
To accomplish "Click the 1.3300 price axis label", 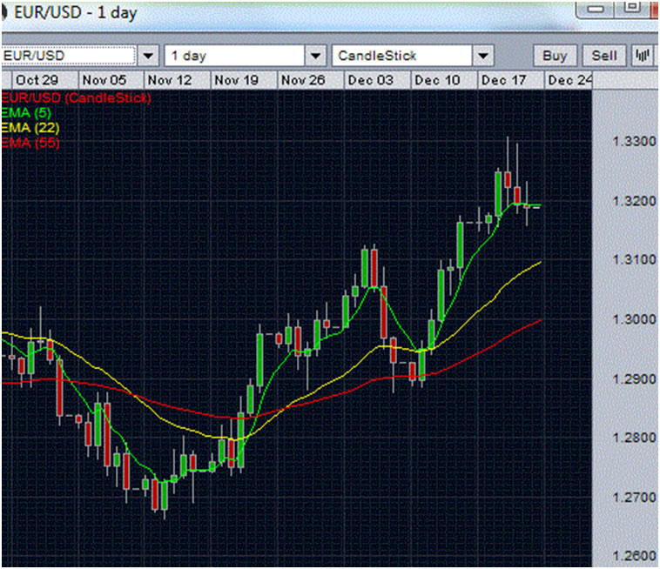I will (x=634, y=141).
